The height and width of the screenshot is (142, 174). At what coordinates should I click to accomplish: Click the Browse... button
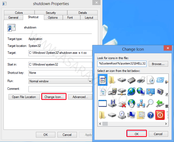point(158,64)
